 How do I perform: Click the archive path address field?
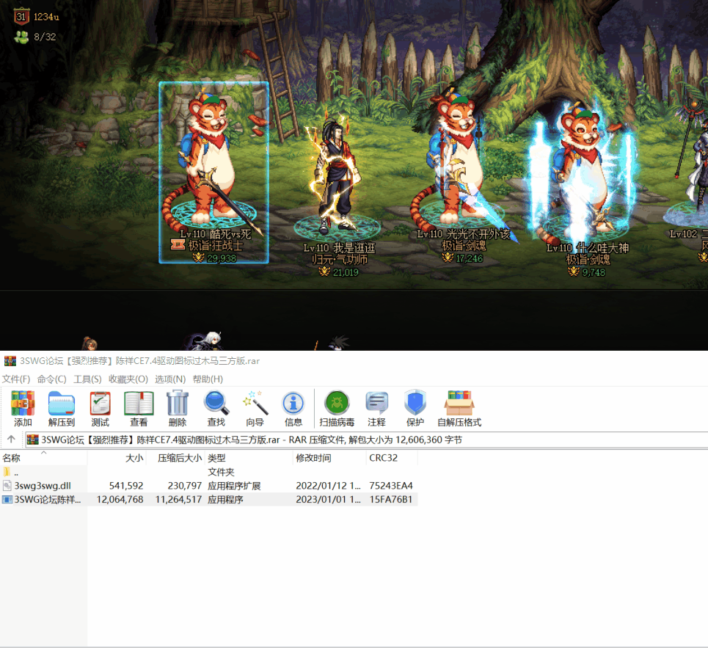click(x=366, y=440)
